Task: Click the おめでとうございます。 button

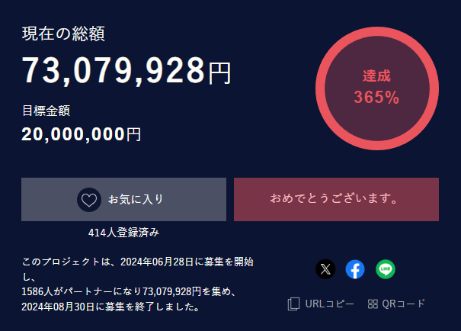Action: tap(336, 199)
